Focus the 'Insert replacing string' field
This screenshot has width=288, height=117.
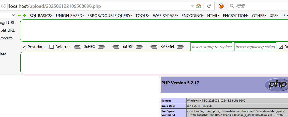(255, 47)
